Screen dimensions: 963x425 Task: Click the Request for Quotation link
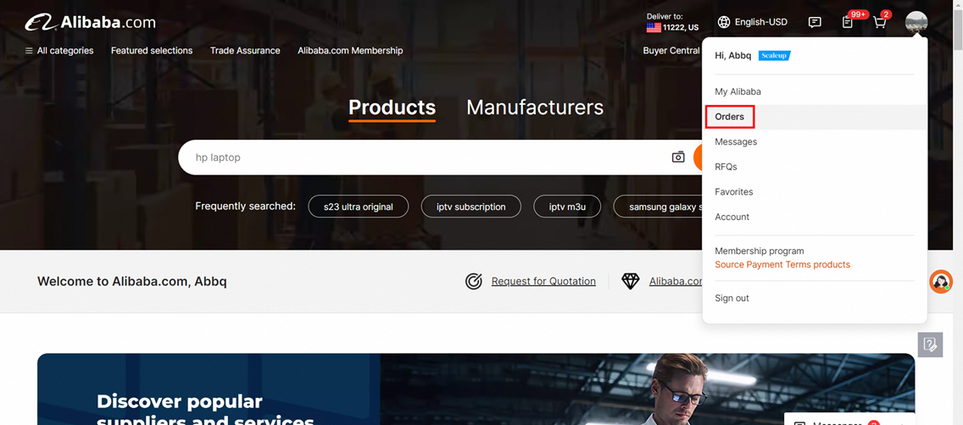(x=543, y=281)
